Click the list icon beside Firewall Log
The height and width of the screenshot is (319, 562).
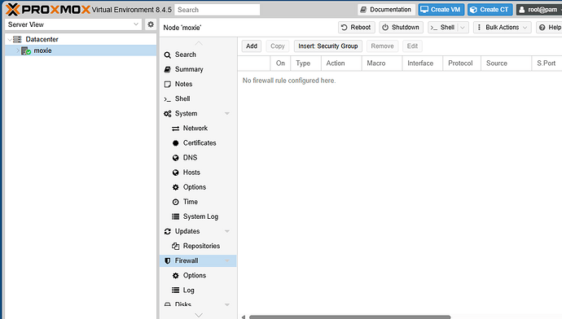(x=176, y=291)
